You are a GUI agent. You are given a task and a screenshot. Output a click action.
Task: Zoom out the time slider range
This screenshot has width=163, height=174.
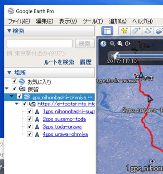pos(112,44)
